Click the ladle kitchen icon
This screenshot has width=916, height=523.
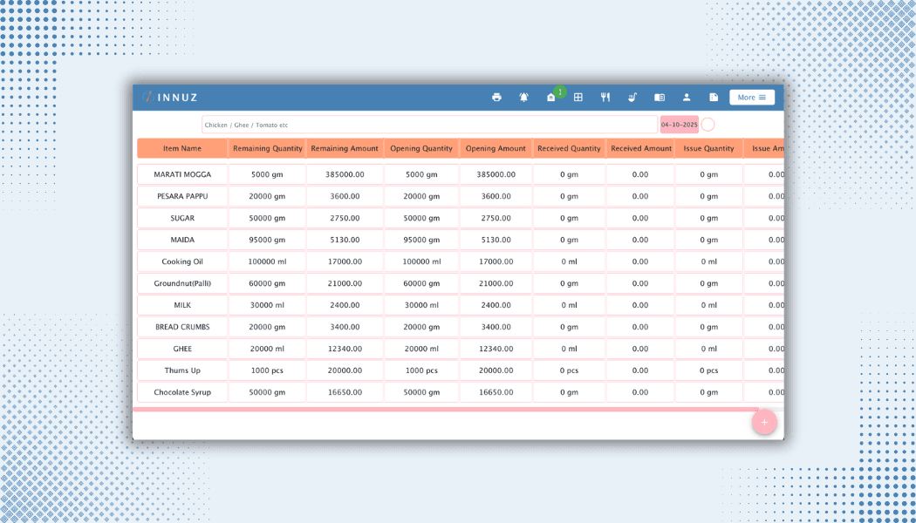pyautogui.click(x=632, y=98)
